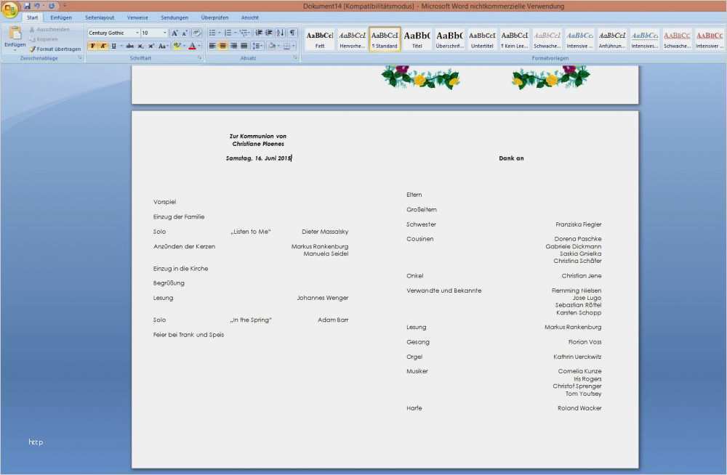Screen dimensions: 727x475
Task: Click the Einfügen paste icon
Action: [15, 35]
